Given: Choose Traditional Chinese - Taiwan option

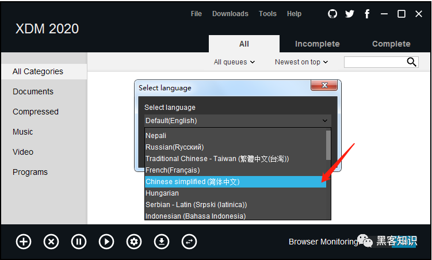Looking at the screenshot, I should click(236, 159).
